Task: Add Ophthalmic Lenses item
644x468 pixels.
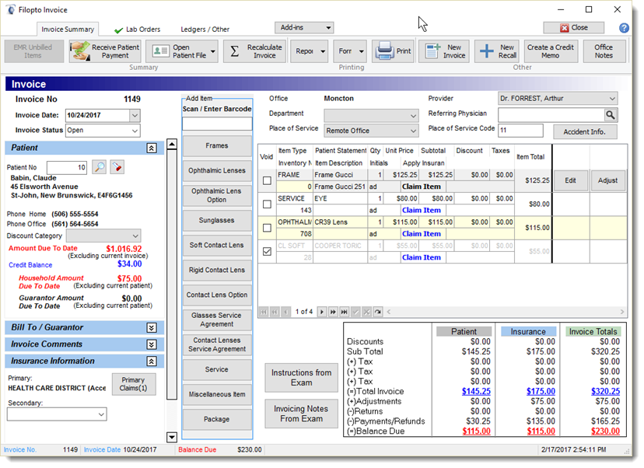Action: (217, 170)
